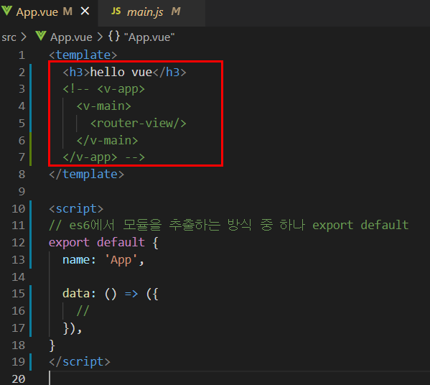Open the "App.vue" symbol breadcrumb
This screenshot has width=430, height=385.
[149, 37]
